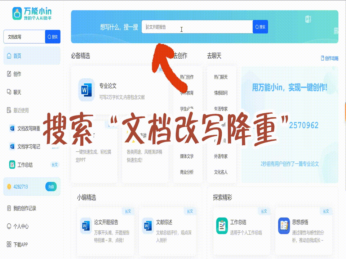Screen dimensions: 346x259
Task: Open 首页 in the sidebar
Action: [x=17, y=56]
